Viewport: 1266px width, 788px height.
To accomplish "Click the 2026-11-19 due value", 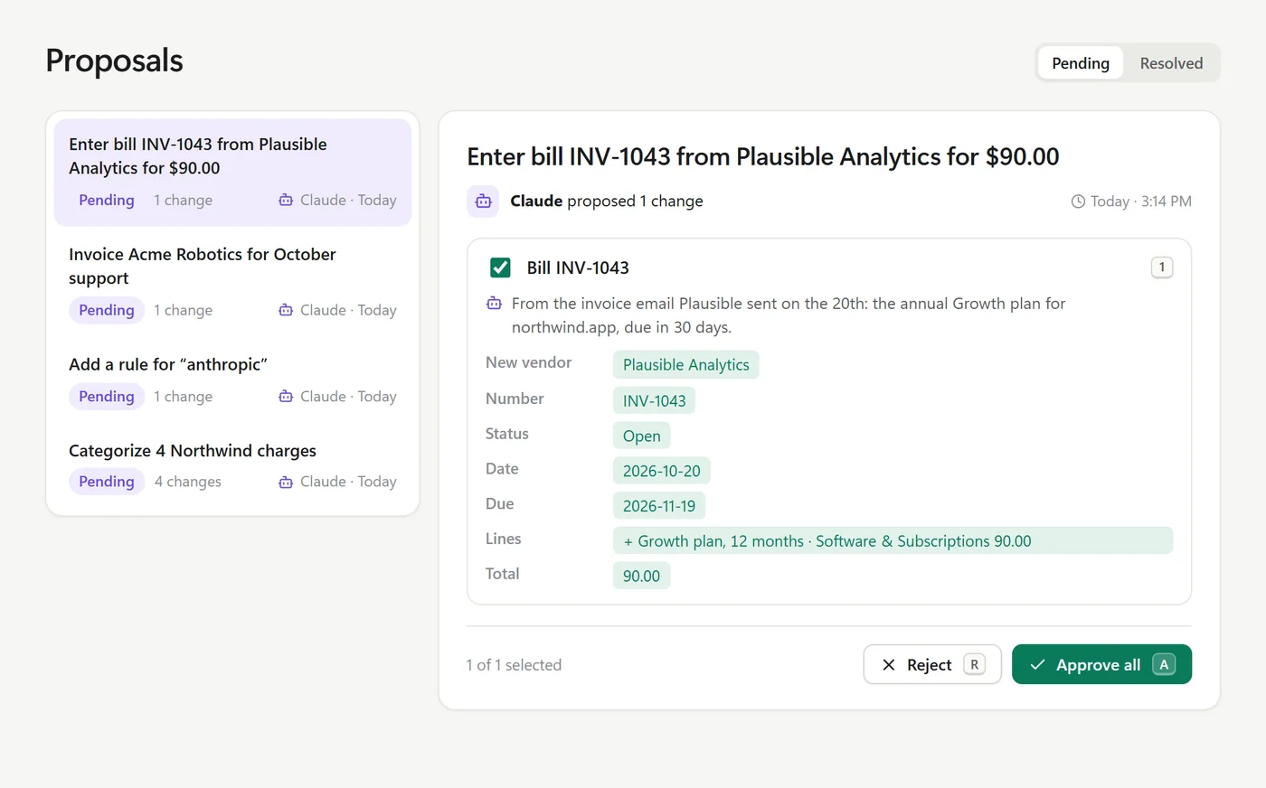I will tap(659, 506).
